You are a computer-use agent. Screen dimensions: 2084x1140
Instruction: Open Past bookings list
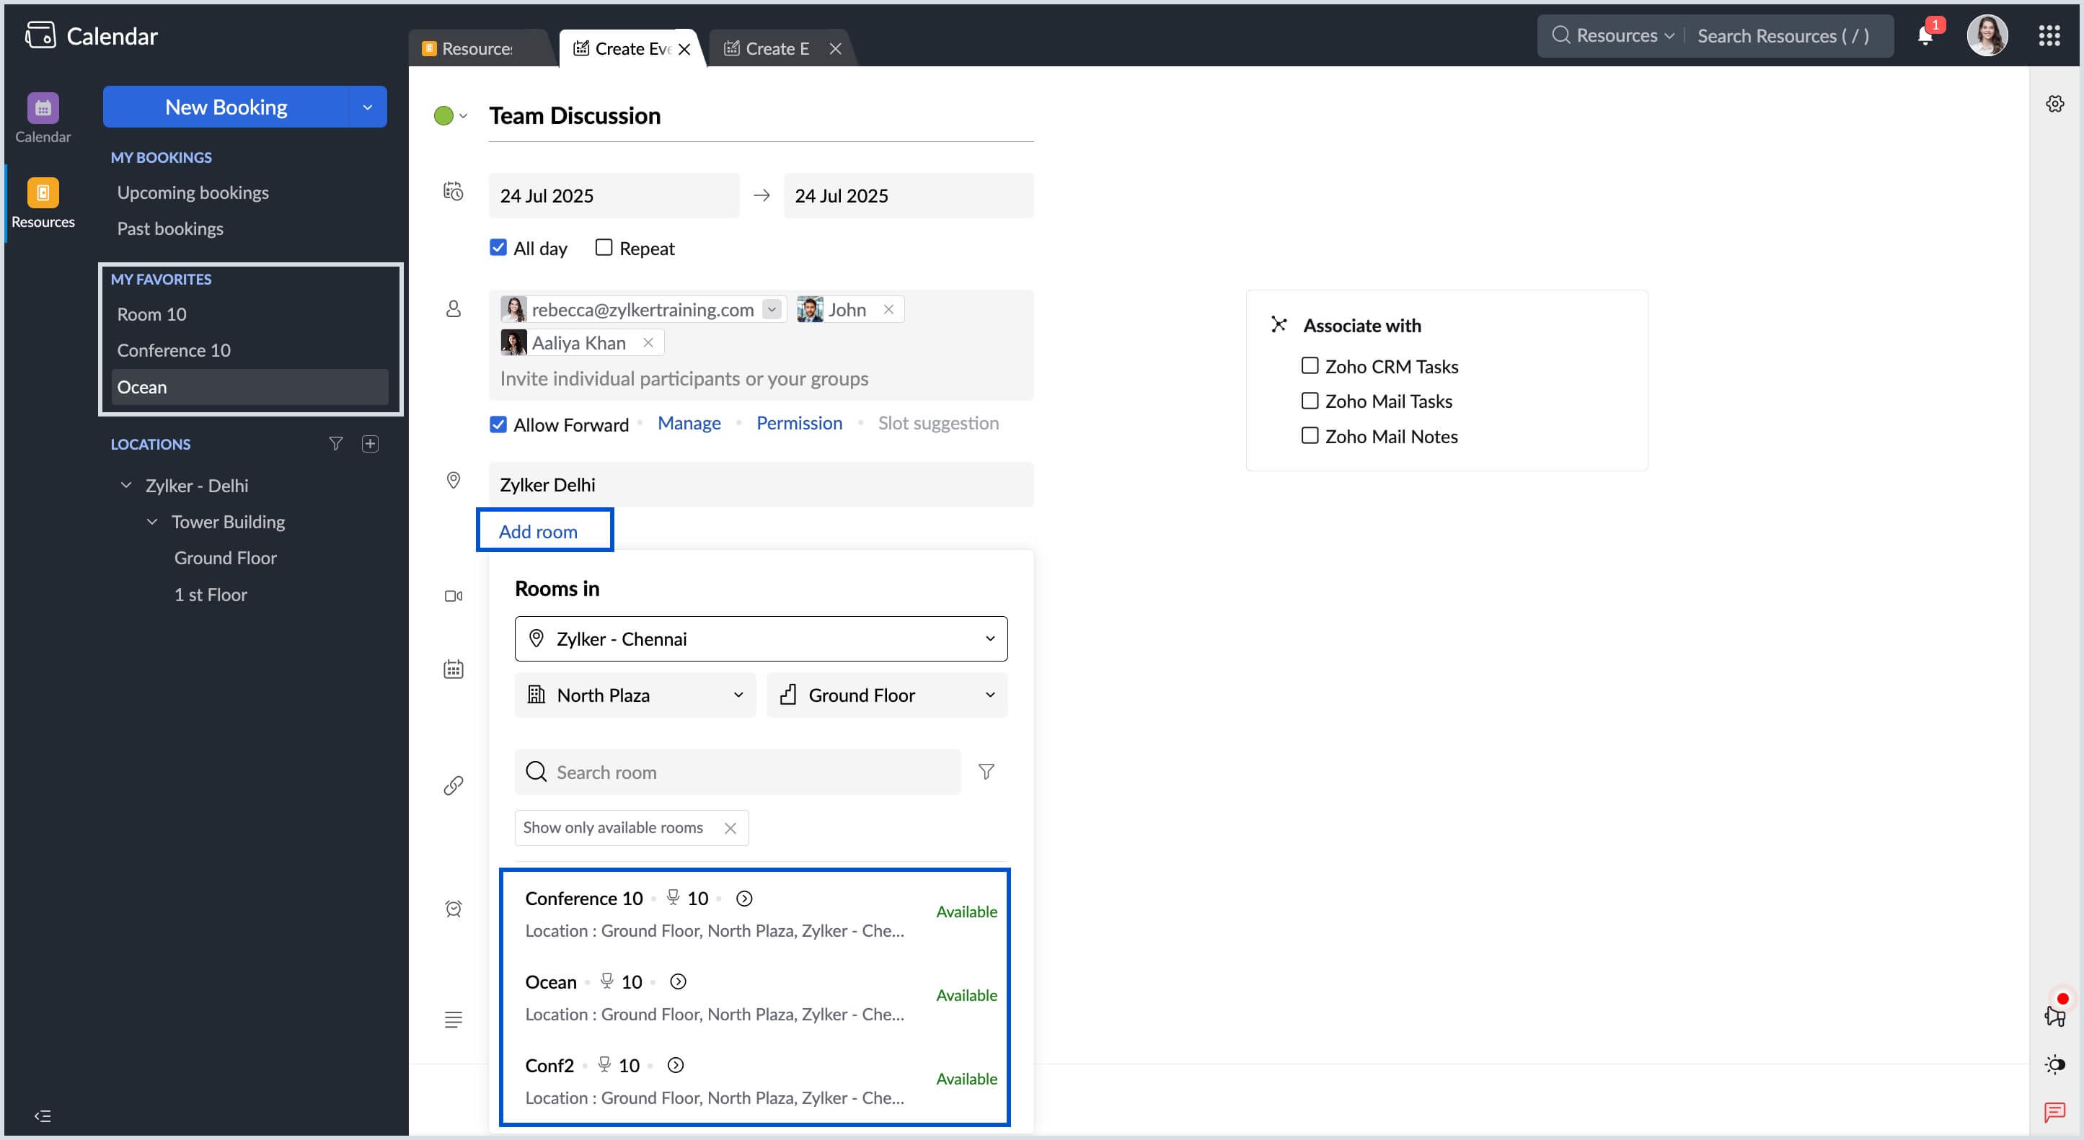coord(170,229)
